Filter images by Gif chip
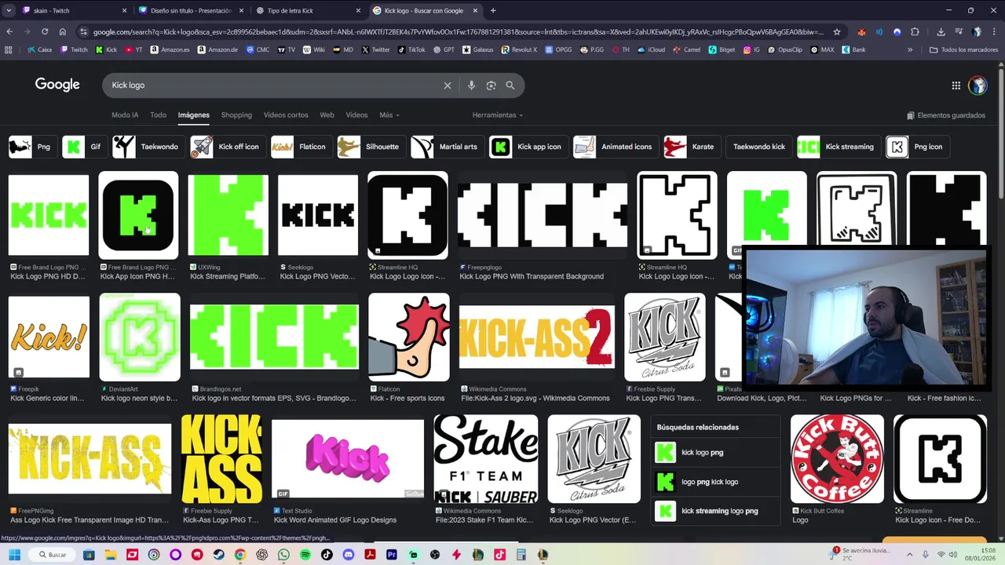Image resolution: width=1005 pixels, height=565 pixels. point(83,147)
